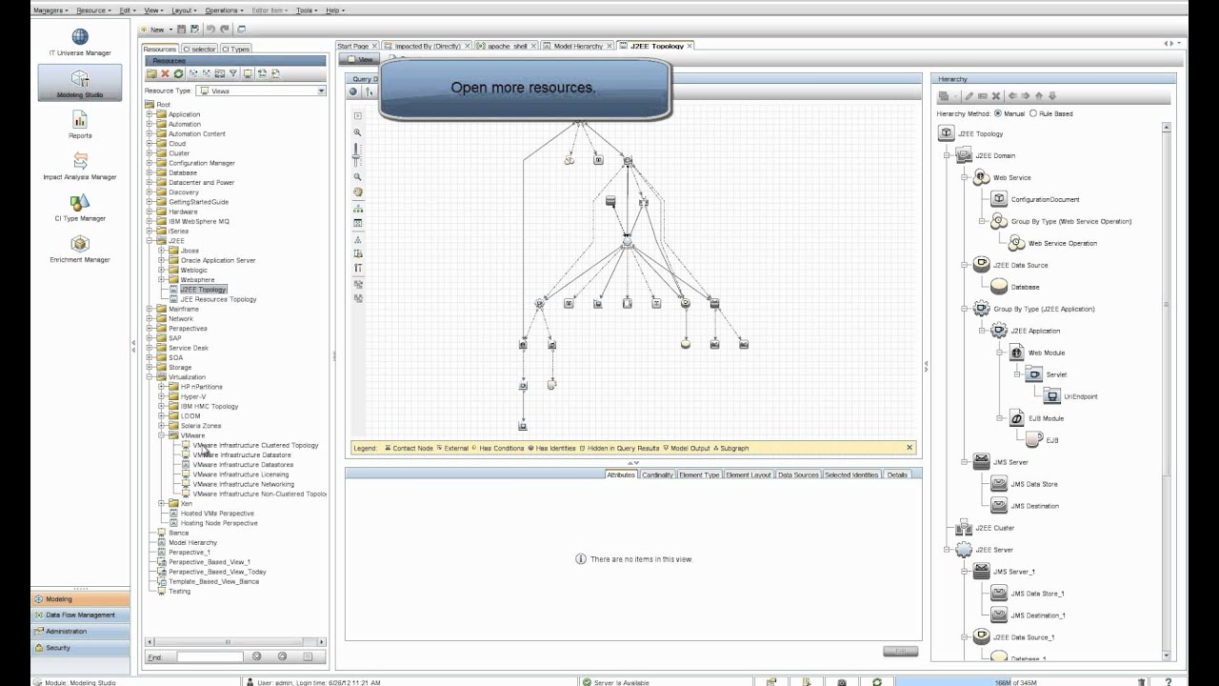Click the hierarchical layout icon beside the canvas
The width and height of the screenshot is (1219, 686).
[358, 208]
